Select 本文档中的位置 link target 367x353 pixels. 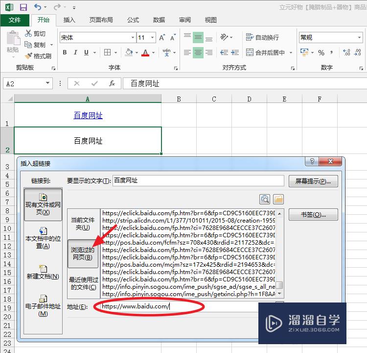pyautogui.click(x=43, y=238)
